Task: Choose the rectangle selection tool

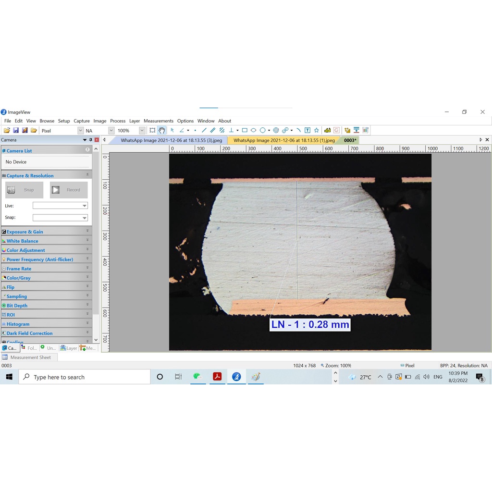Action: [x=152, y=130]
